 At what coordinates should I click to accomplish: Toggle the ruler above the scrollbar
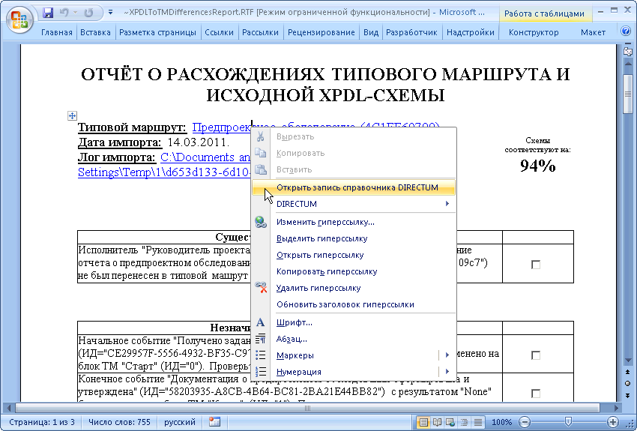pos(628,52)
